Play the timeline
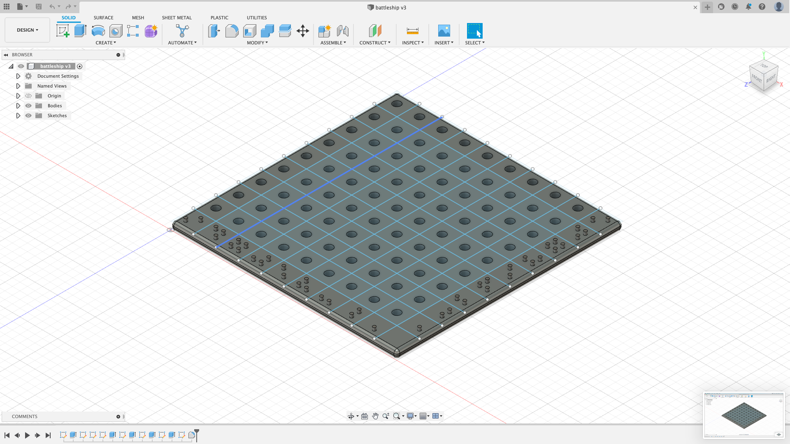Image resolution: width=790 pixels, height=444 pixels. (27, 435)
